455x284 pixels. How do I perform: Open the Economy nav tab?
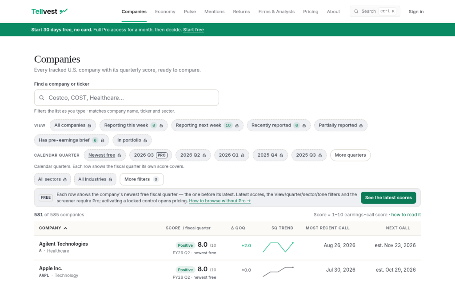(165, 12)
